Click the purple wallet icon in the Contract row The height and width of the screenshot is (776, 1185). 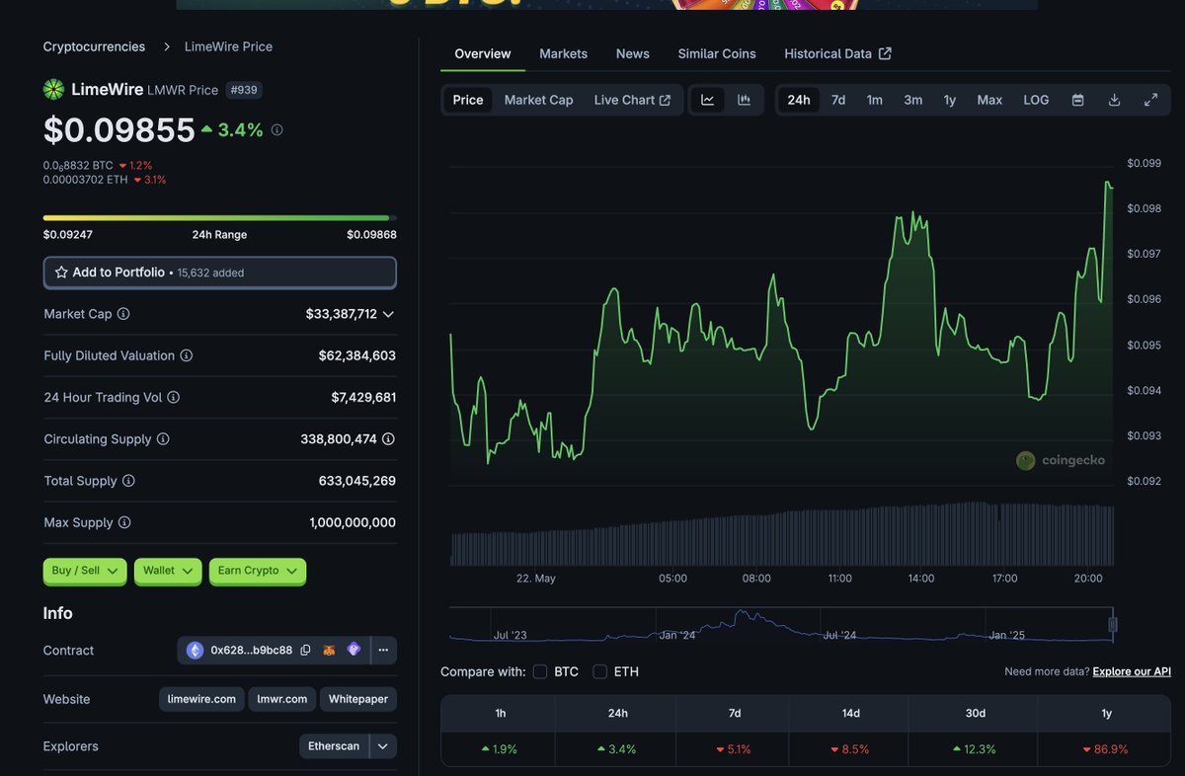click(x=354, y=651)
